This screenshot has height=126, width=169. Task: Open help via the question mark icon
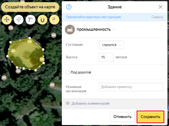69,7
